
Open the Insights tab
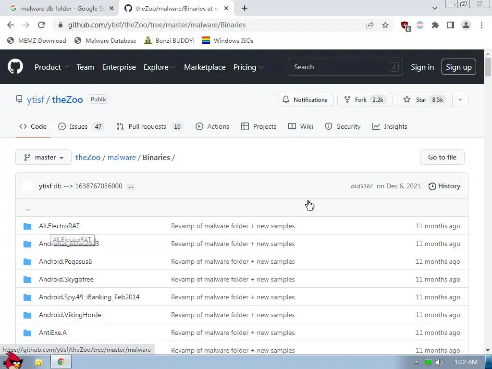(x=390, y=126)
